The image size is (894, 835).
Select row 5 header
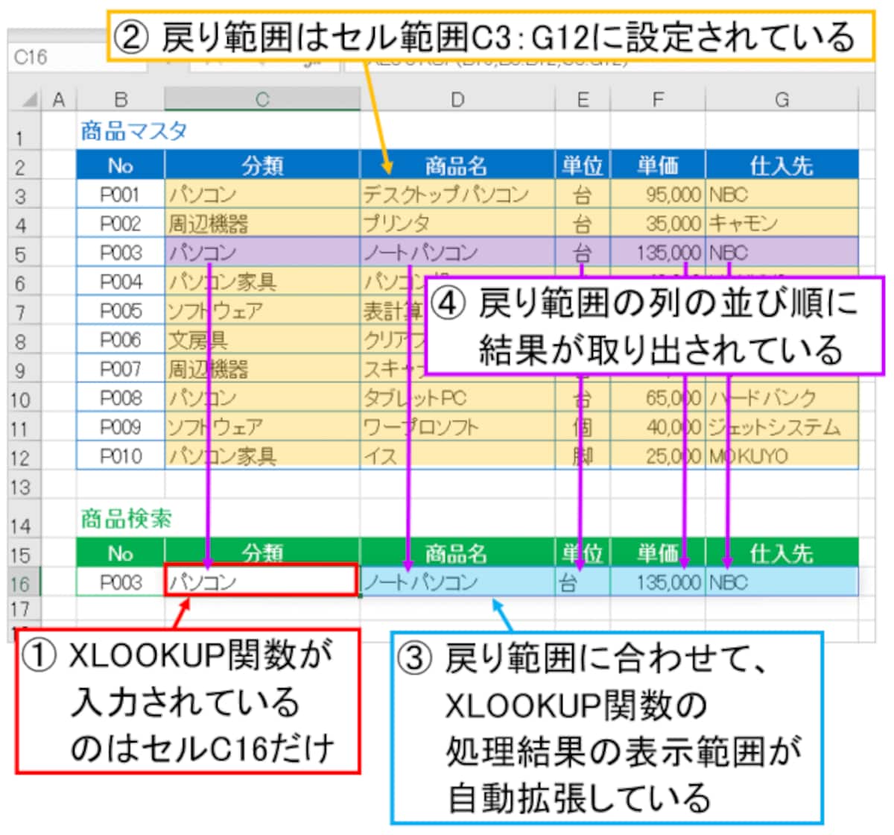pos(25,253)
